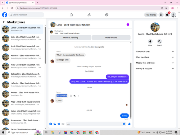
Task: Open Task View on the taskbar
Action: point(46,132)
